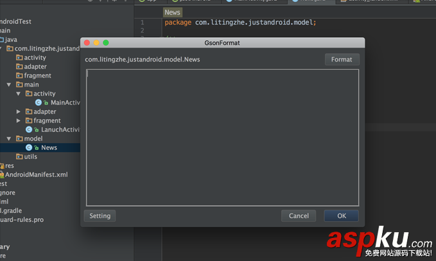Click the News breadcrumb in editor
Viewport: 436px width, 261px height.
[x=172, y=12]
